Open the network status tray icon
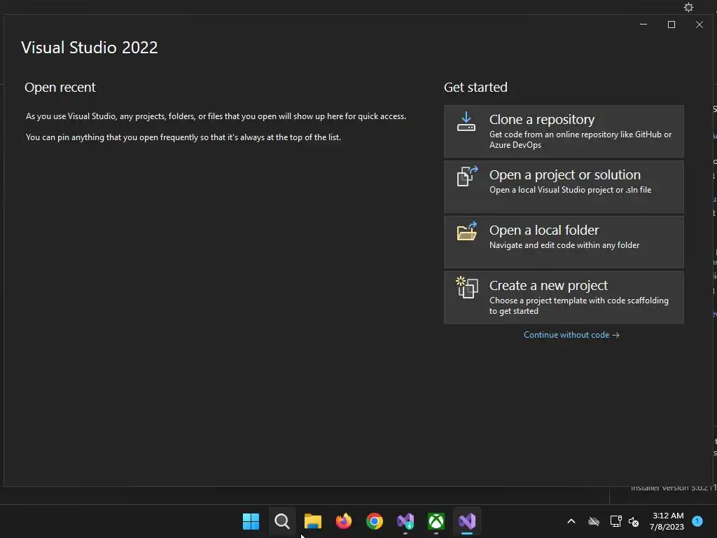717x538 pixels. [615, 521]
